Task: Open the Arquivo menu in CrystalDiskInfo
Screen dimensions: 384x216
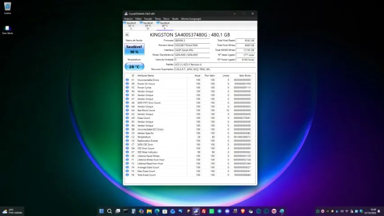Action: (128, 18)
